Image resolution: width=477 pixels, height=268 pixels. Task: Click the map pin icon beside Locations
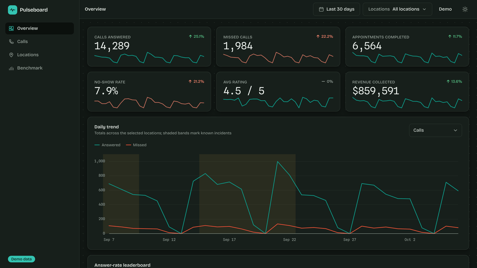11,55
